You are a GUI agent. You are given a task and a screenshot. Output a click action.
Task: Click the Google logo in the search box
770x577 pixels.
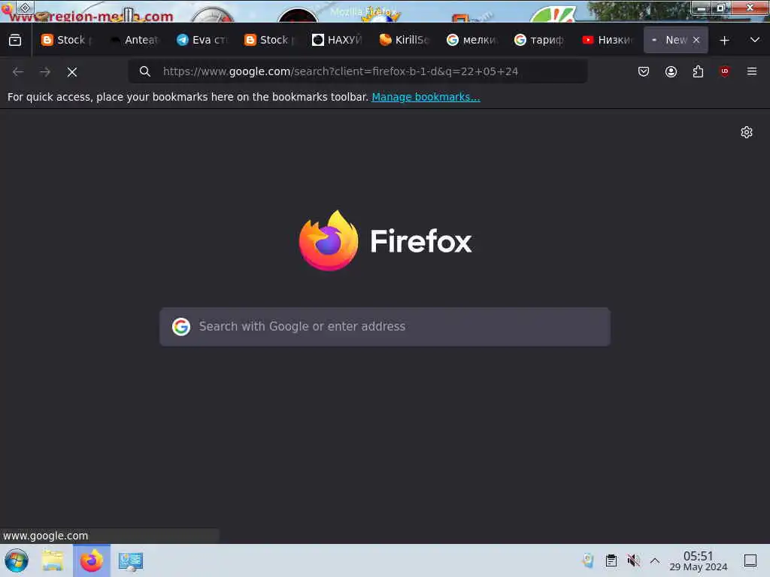tap(181, 327)
